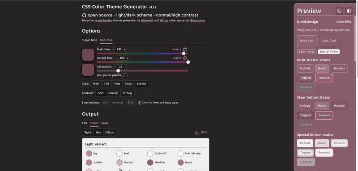The height and width of the screenshot is (171, 358).
Task: Set Contrast to Normal
Action: tap(113, 93)
